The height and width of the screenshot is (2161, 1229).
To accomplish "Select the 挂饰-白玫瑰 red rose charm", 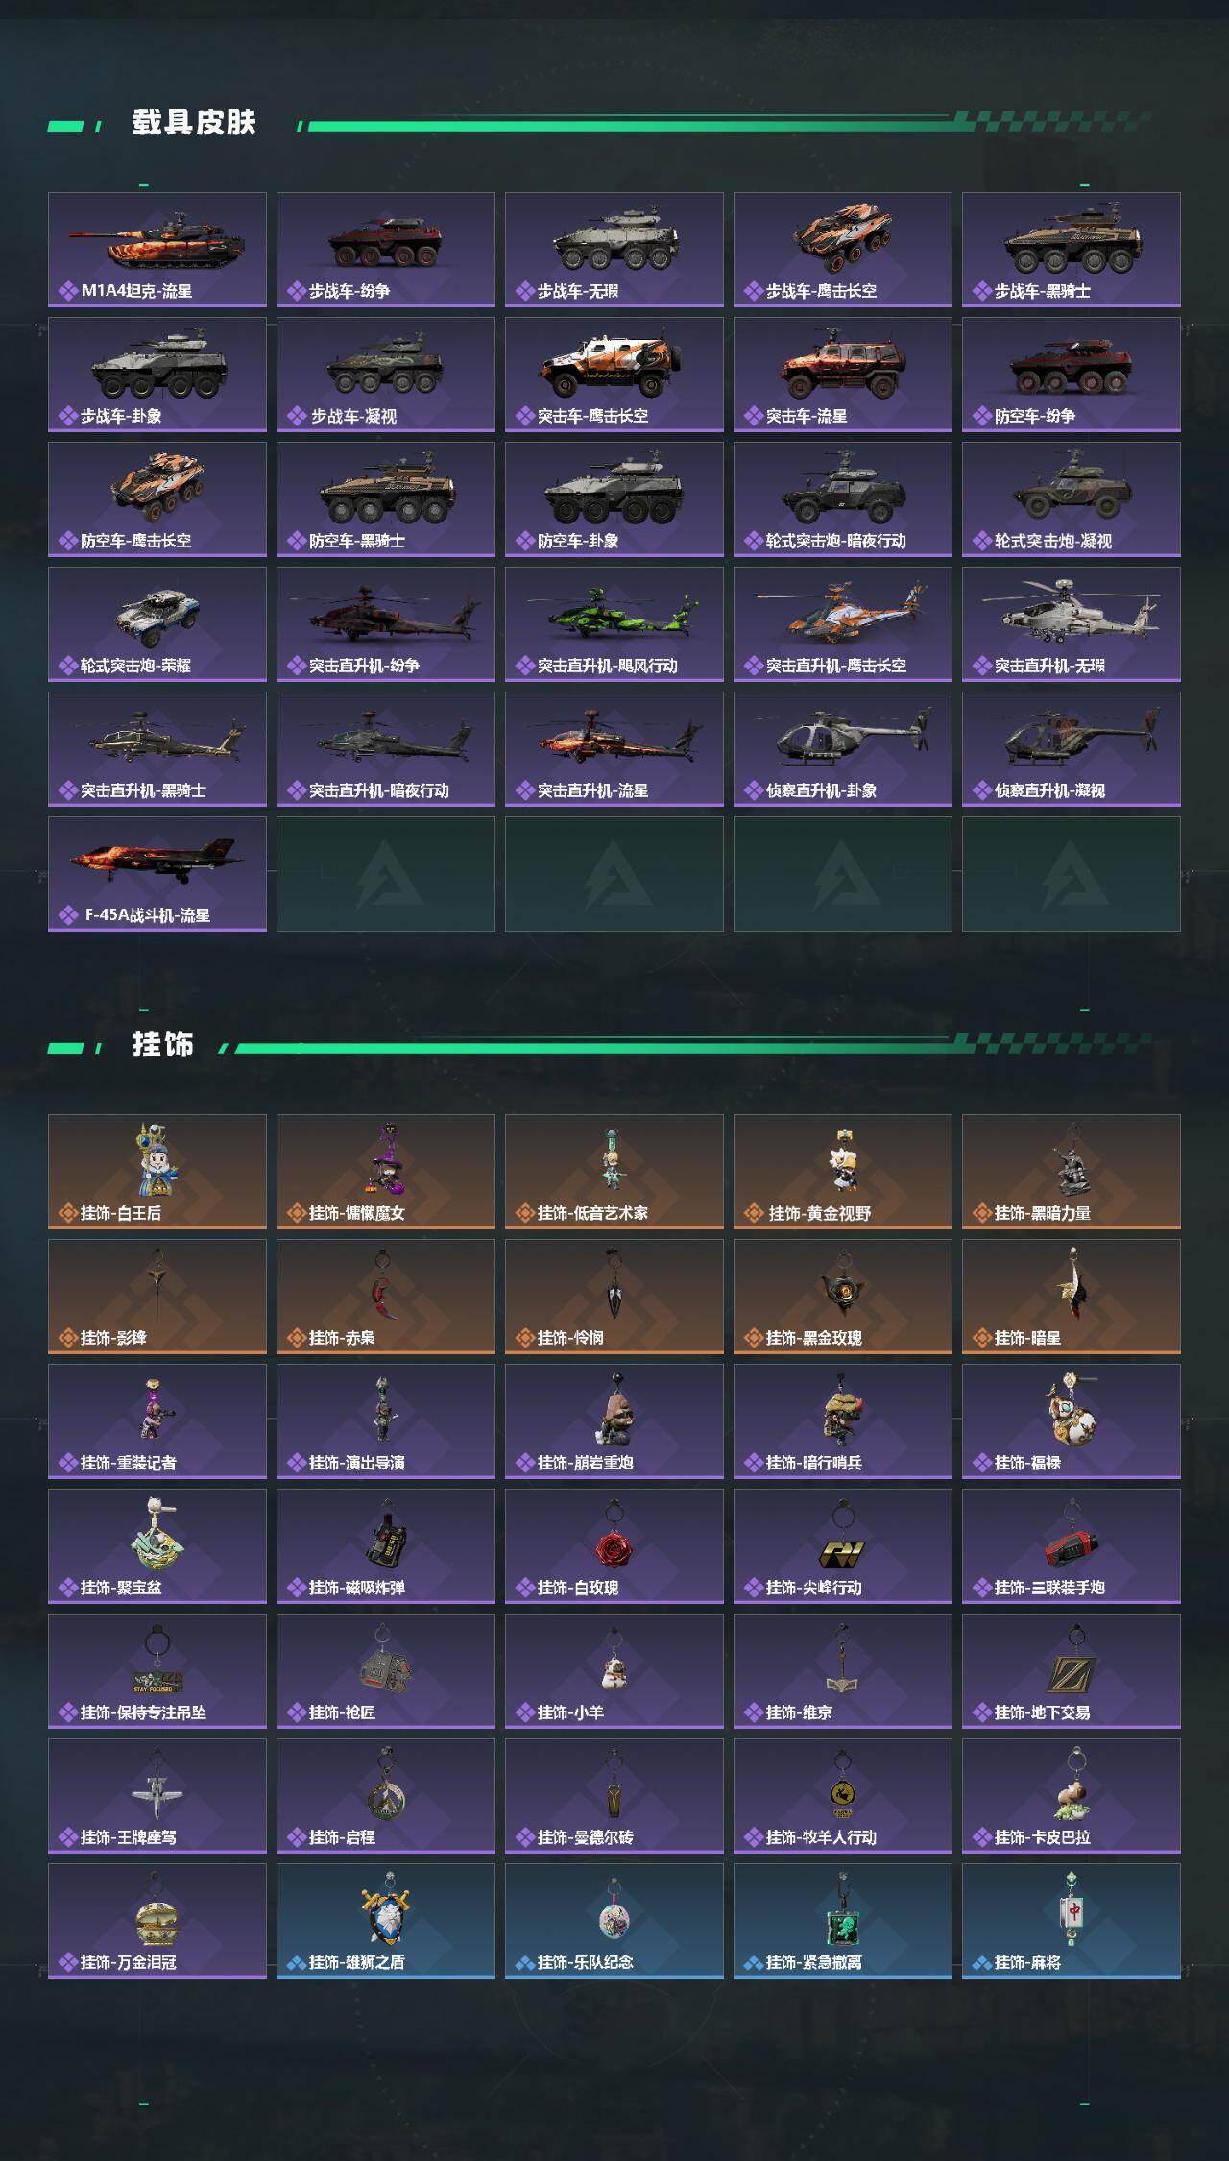I will [x=614, y=1546].
